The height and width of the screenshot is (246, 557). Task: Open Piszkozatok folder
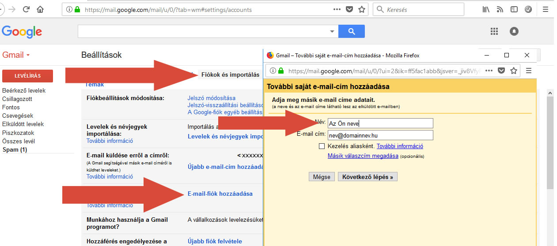(x=18, y=133)
